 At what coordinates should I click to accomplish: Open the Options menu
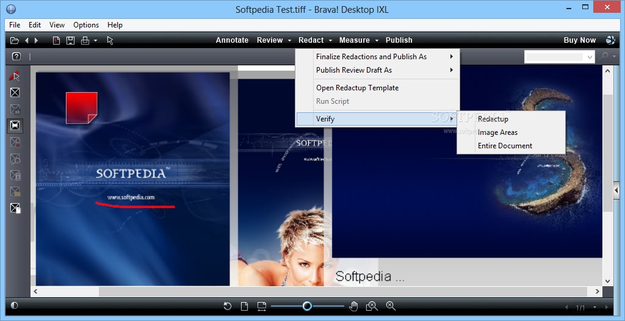(86, 25)
